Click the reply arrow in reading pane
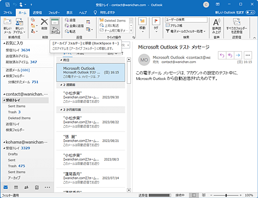258x198 pixels. click(222, 55)
